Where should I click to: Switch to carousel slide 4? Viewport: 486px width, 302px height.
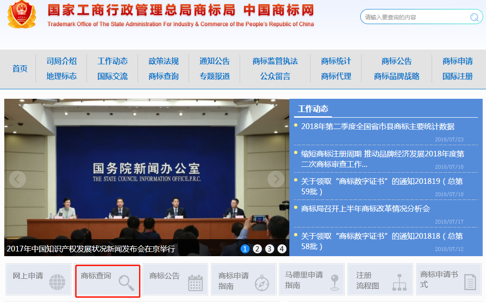click(x=282, y=249)
